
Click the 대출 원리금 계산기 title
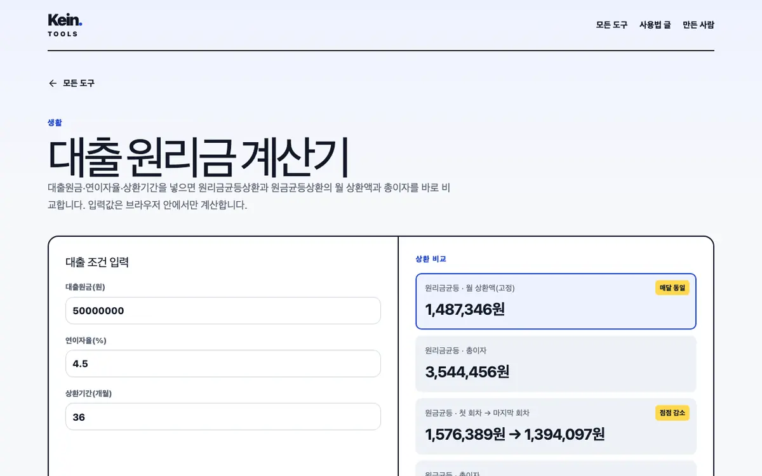coord(199,157)
